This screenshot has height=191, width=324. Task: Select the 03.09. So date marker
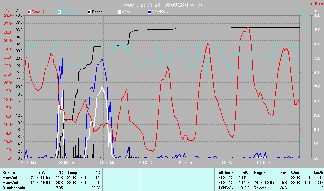click(265, 163)
